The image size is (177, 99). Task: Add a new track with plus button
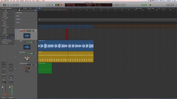coord(17,10)
